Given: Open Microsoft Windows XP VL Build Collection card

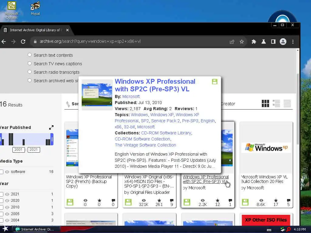Looking at the screenshot, I should [x=265, y=179].
